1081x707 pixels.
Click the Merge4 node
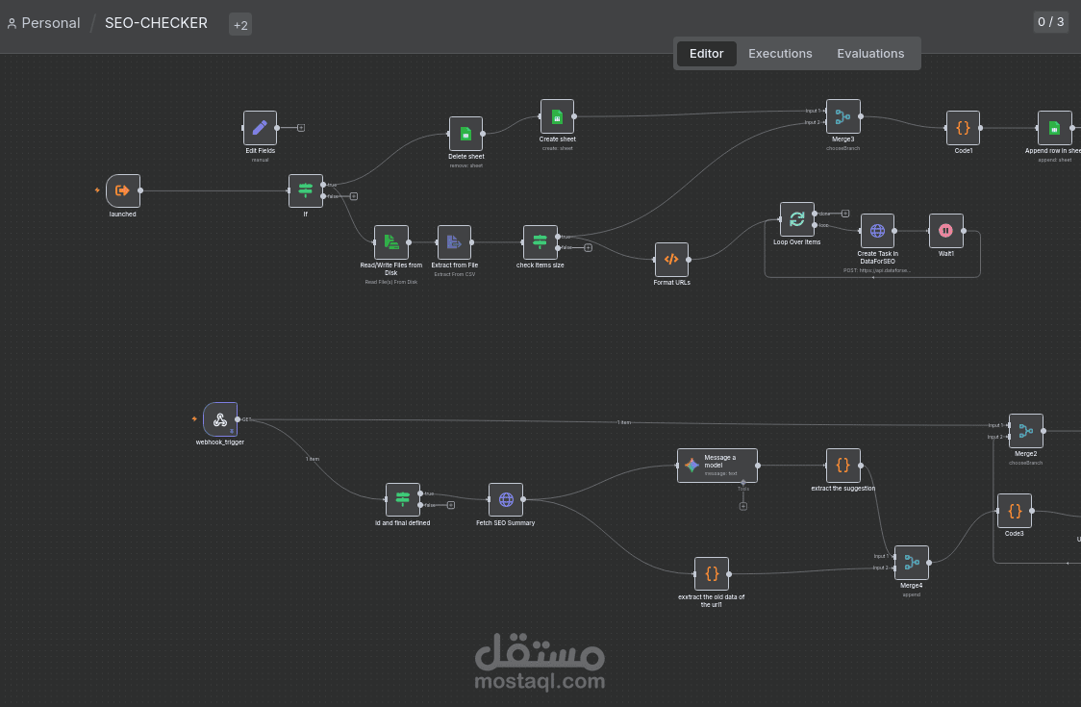[912, 563]
